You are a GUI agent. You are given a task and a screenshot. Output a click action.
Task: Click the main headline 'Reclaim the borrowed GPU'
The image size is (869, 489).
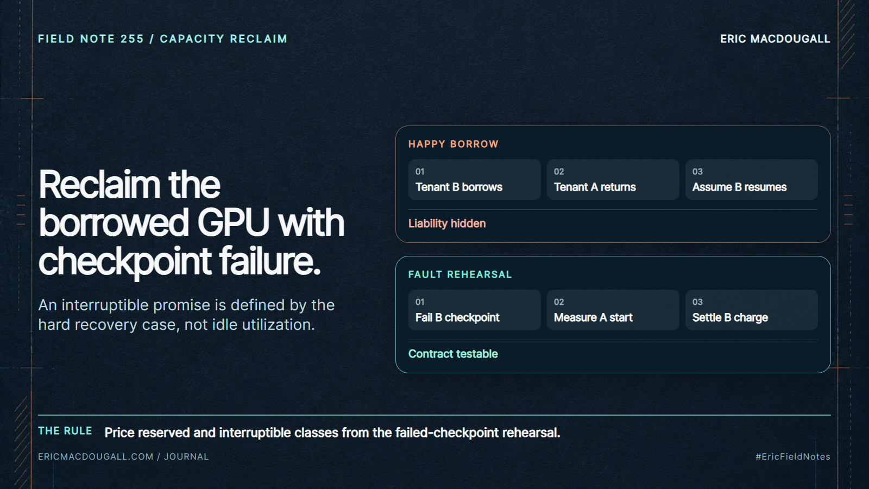click(191, 223)
